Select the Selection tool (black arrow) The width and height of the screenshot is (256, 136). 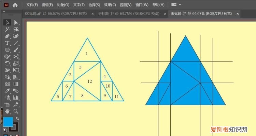coord(7,22)
